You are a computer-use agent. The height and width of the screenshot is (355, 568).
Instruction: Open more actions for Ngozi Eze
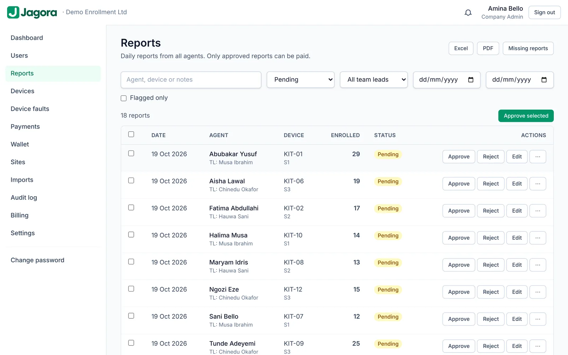point(538,292)
